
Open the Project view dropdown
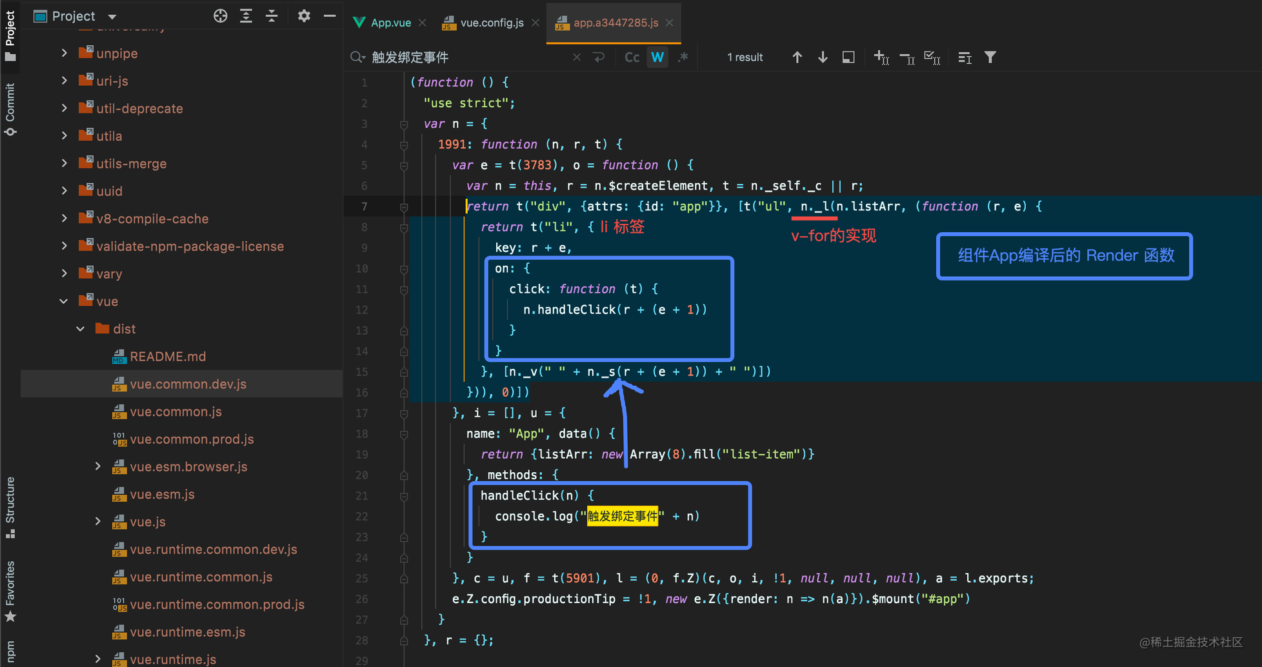(112, 16)
